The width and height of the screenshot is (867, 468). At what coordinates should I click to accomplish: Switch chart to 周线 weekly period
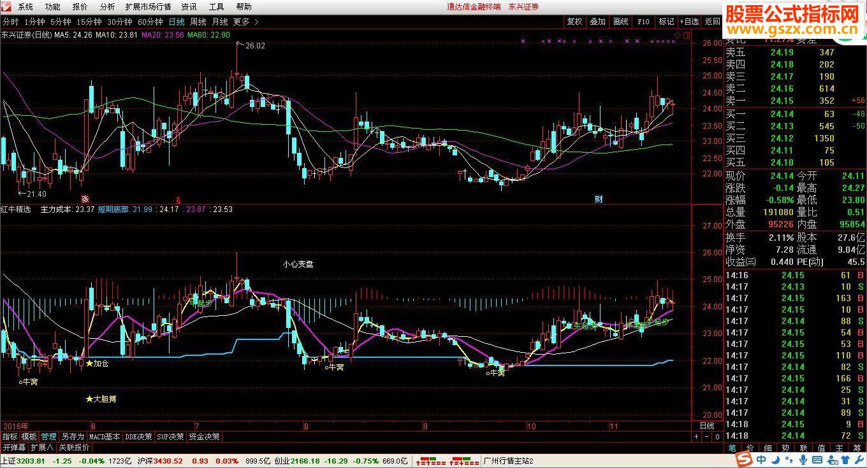(198, 21)
